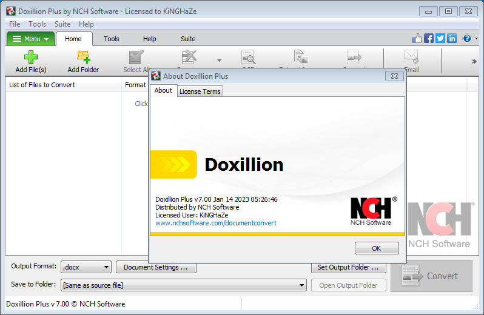The width and height of the screenshot is (484, 315).
Task: Expand the Save to Folder combo box
Action: (x=184, y=285)
